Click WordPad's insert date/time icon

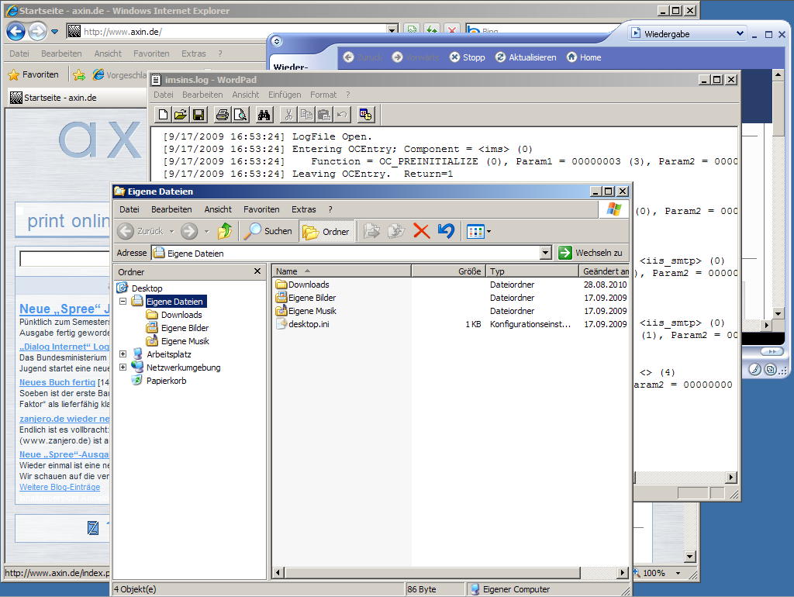pos(366,115)
